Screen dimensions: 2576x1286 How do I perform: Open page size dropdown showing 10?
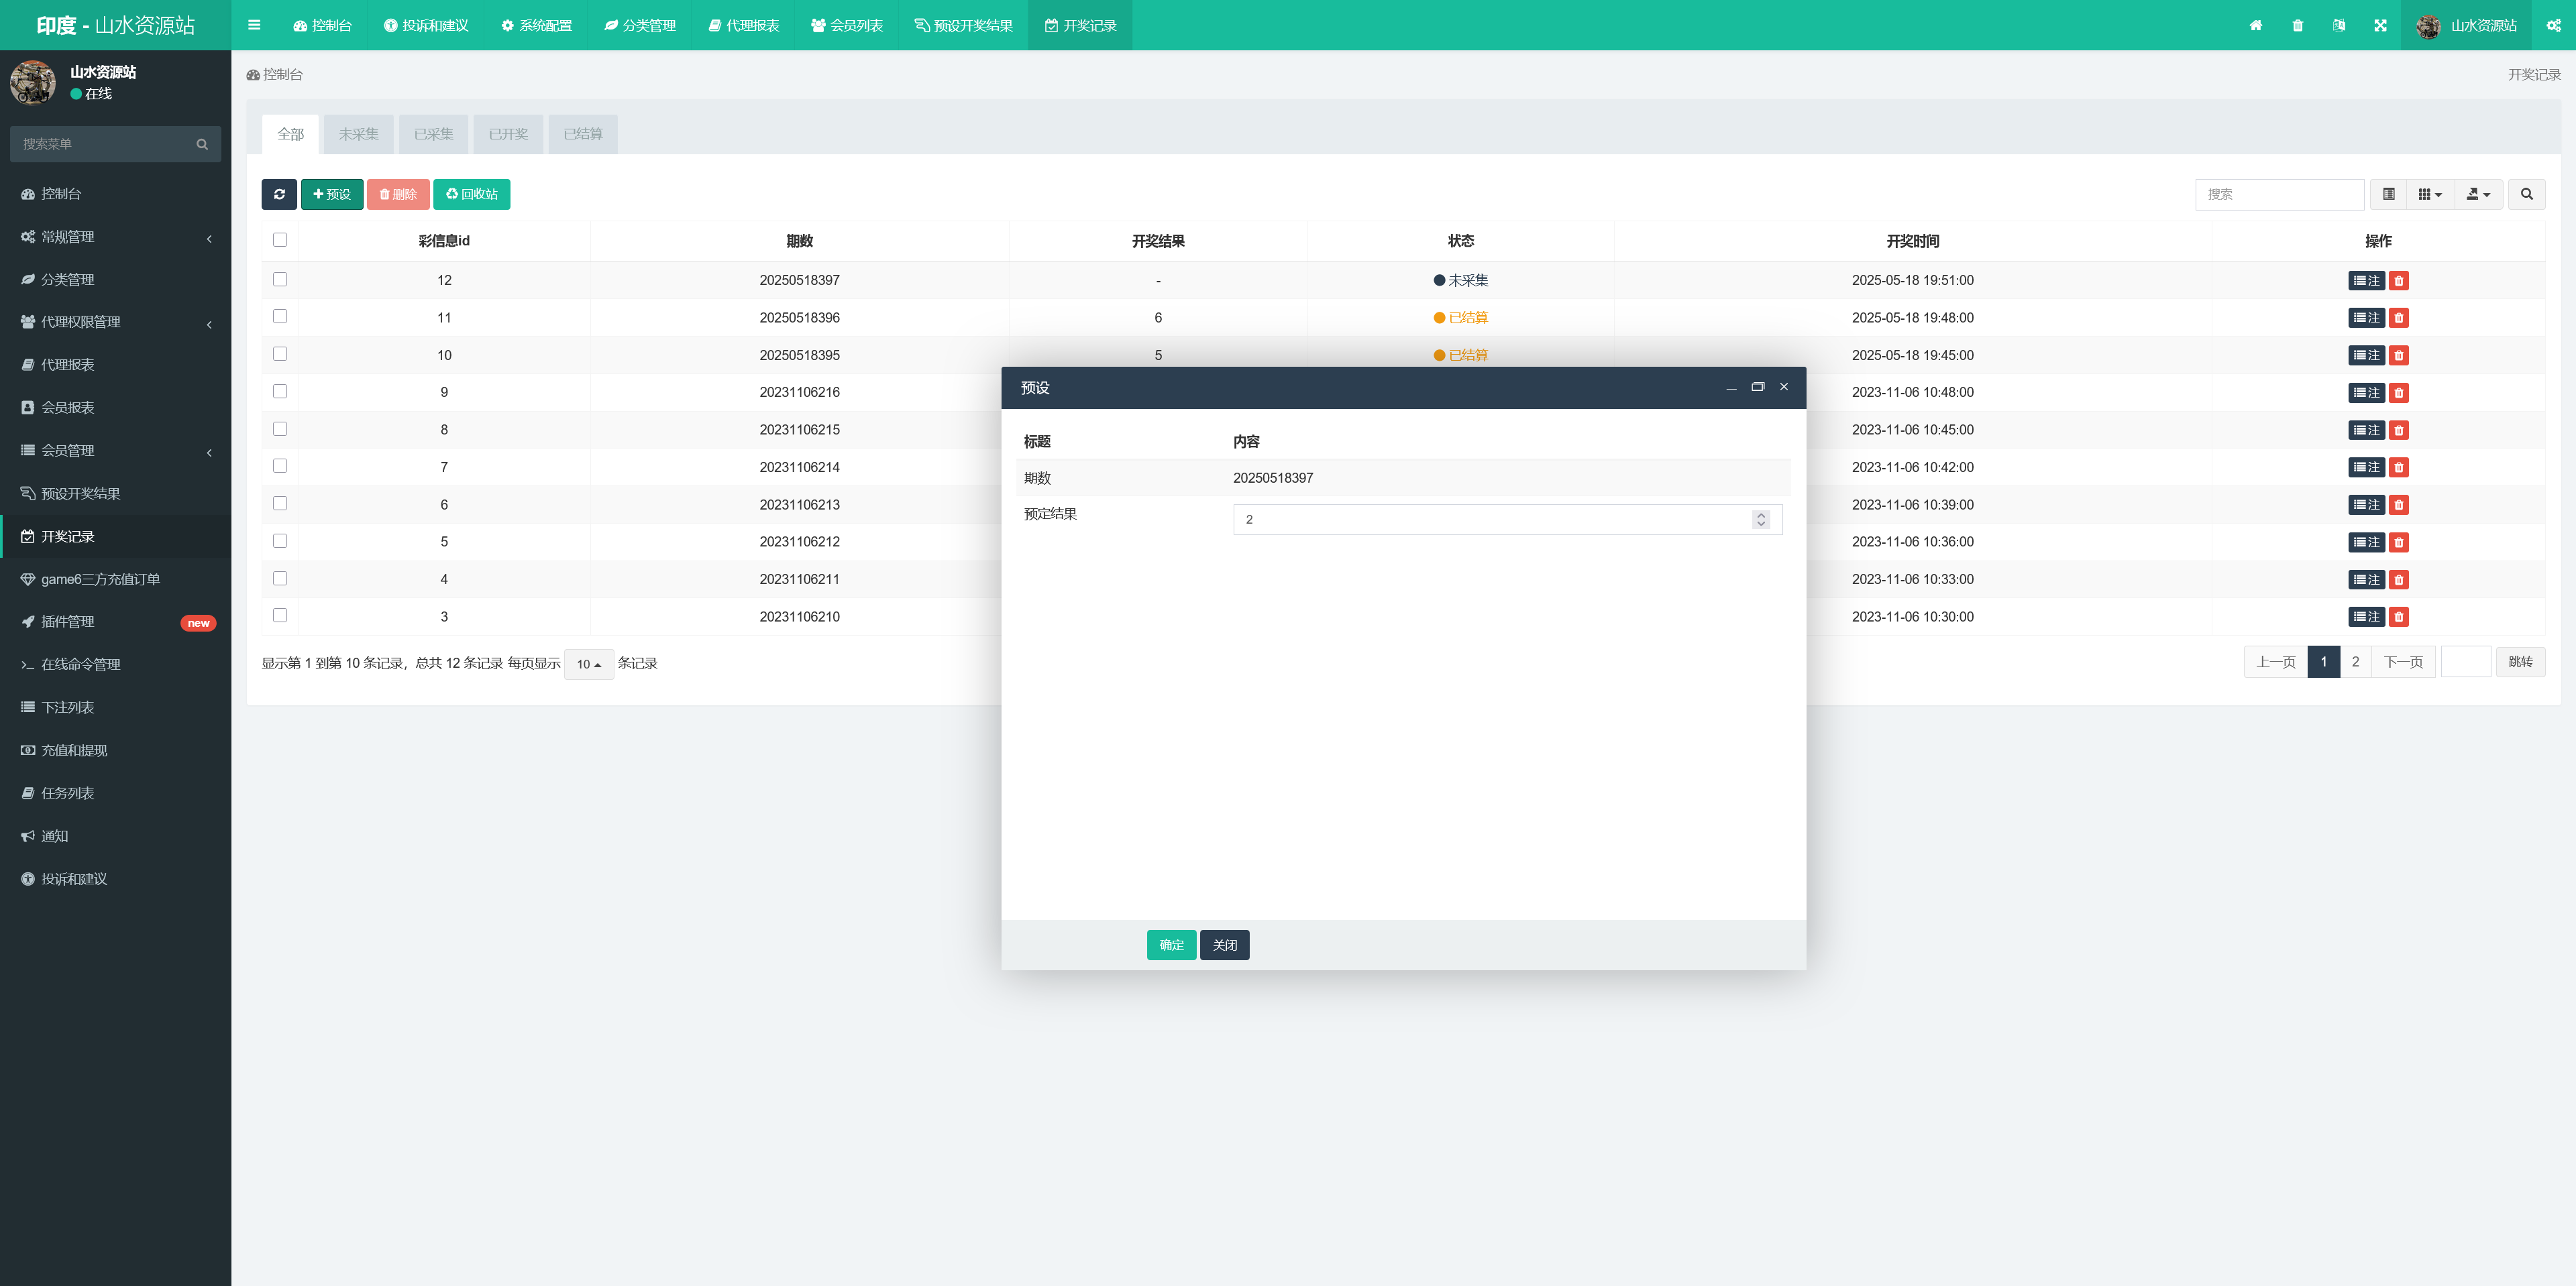[588, 664]
